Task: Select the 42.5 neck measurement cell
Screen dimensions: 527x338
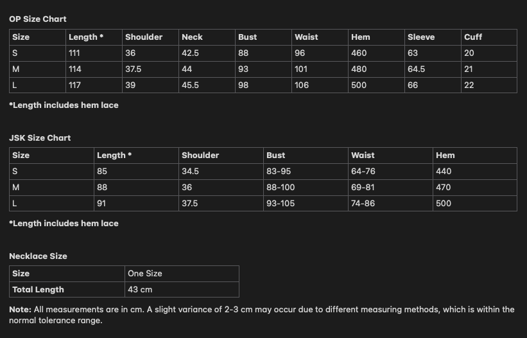Action: point(190,53)
